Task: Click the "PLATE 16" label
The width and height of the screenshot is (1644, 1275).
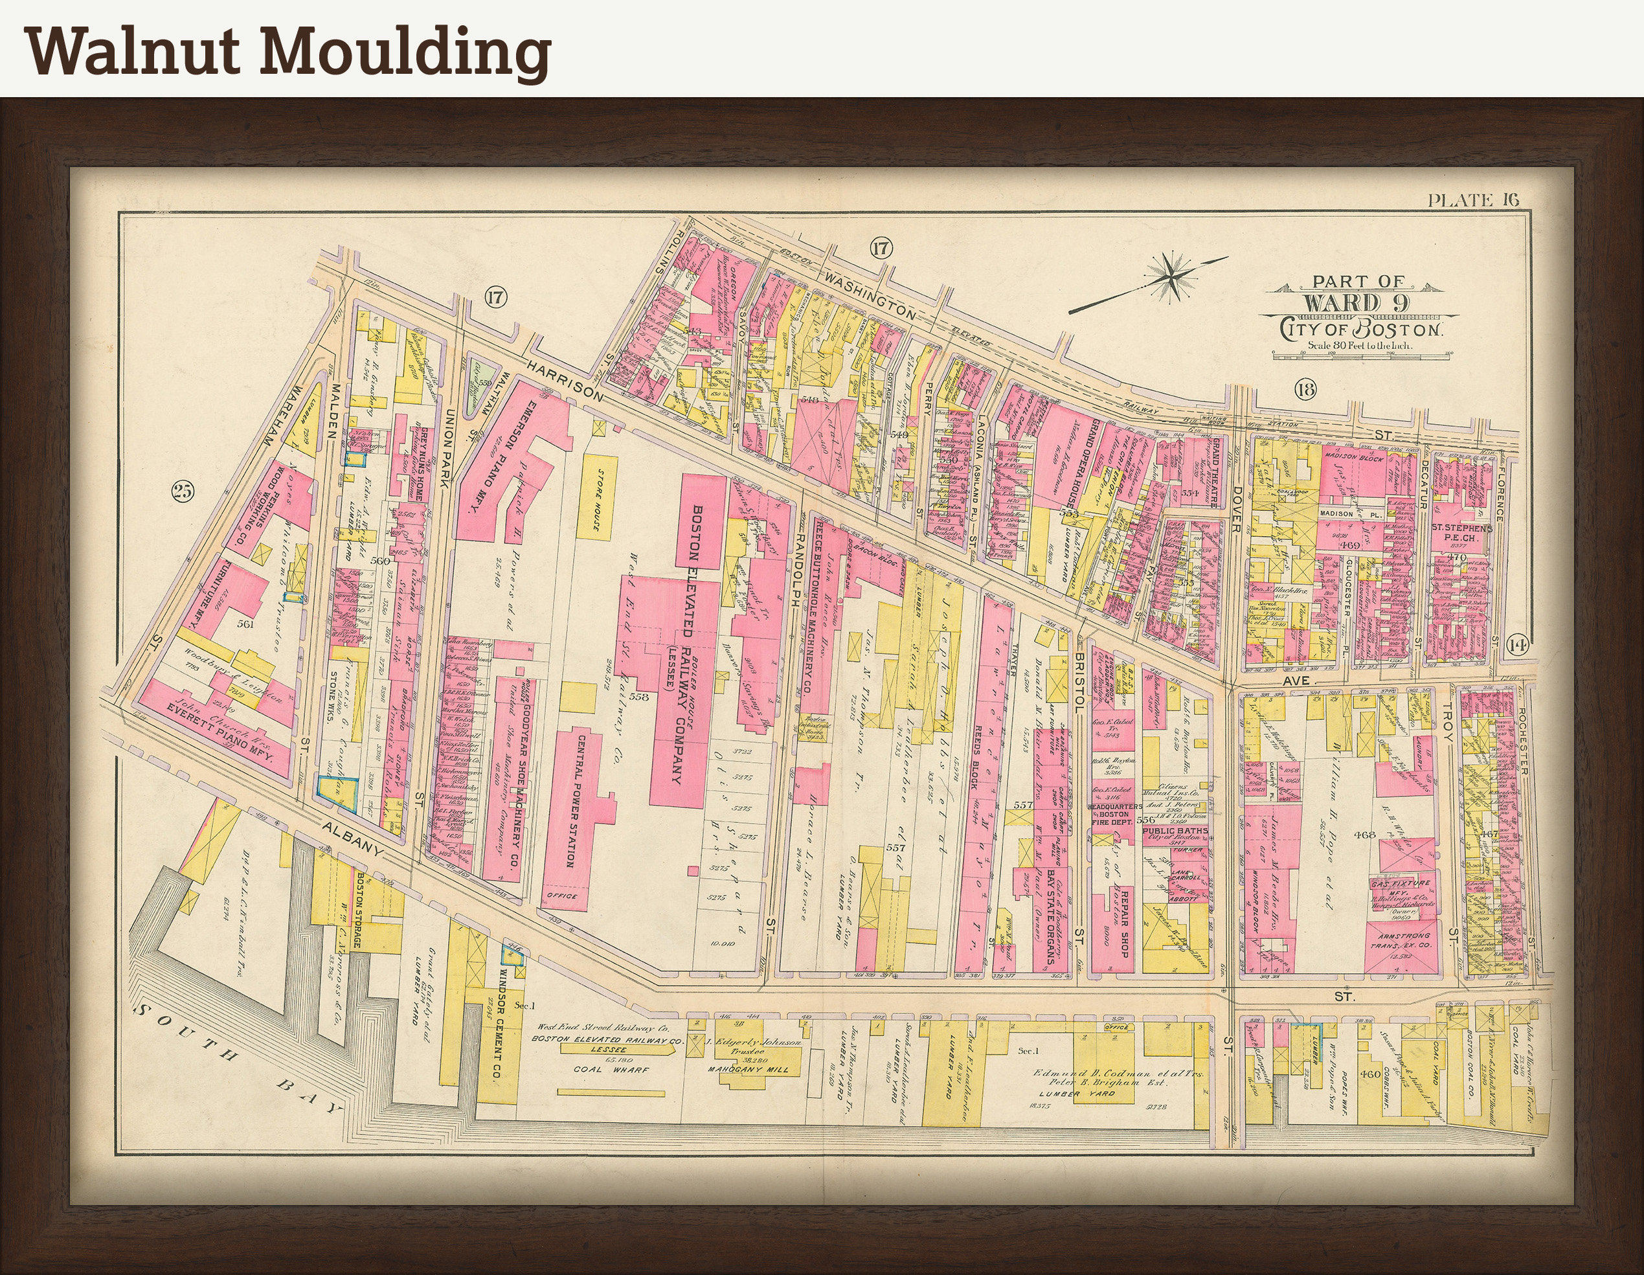Action: pyautogui.click(x=1473, y=199)
